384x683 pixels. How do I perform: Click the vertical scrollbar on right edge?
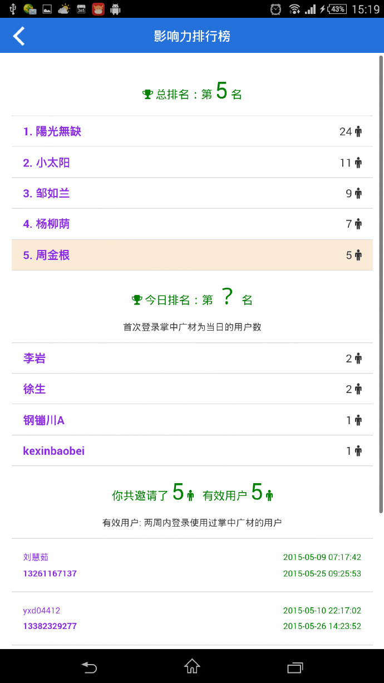pos(381,284)
